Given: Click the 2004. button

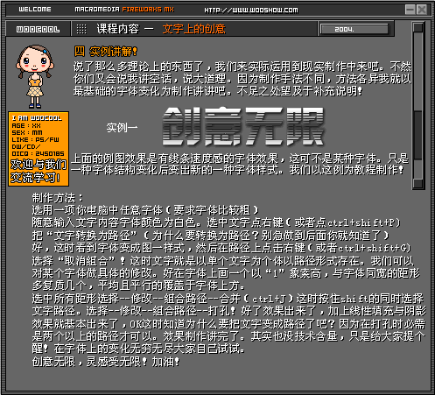Looking at the screenshot, I should pyautogui.click(x=354, y=29).
